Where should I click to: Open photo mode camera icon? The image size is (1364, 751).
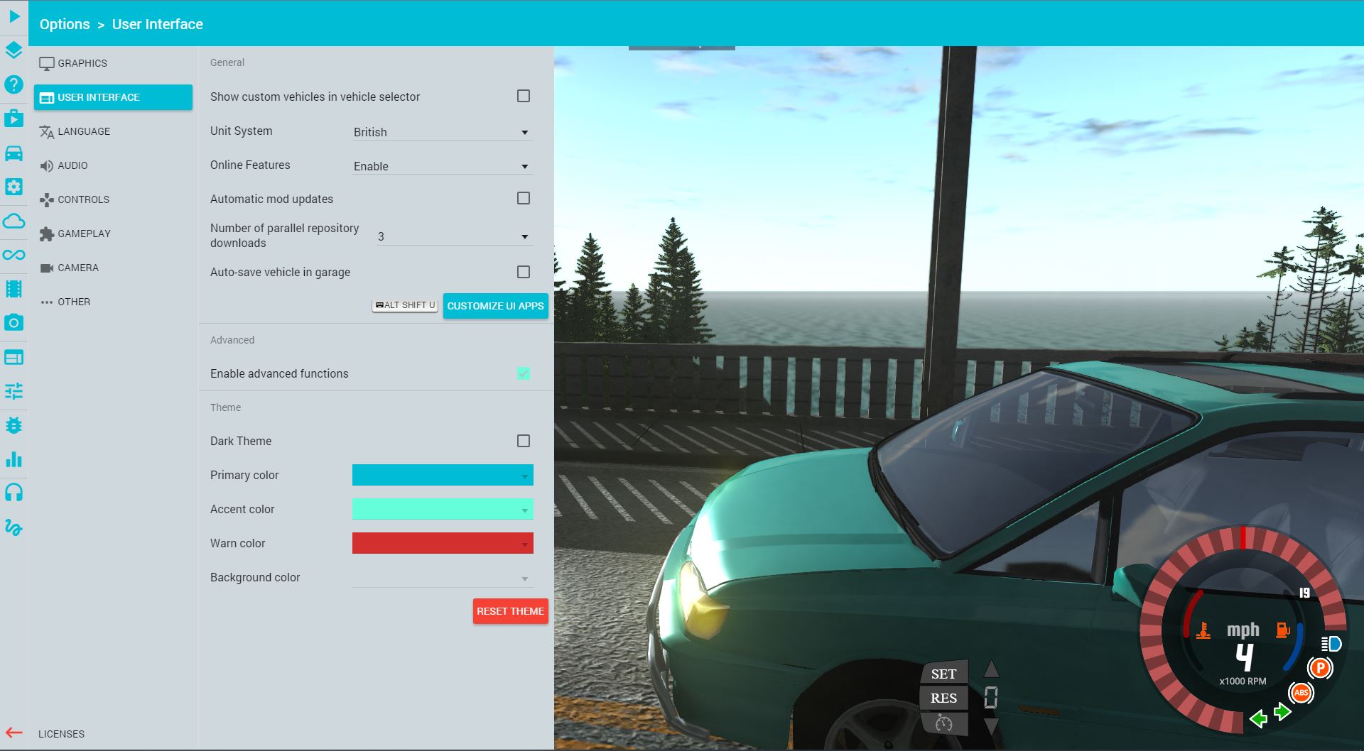[13, 323]
